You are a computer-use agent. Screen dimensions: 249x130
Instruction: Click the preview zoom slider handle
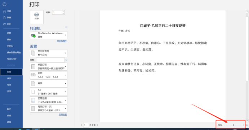click(x=234, y=125)
